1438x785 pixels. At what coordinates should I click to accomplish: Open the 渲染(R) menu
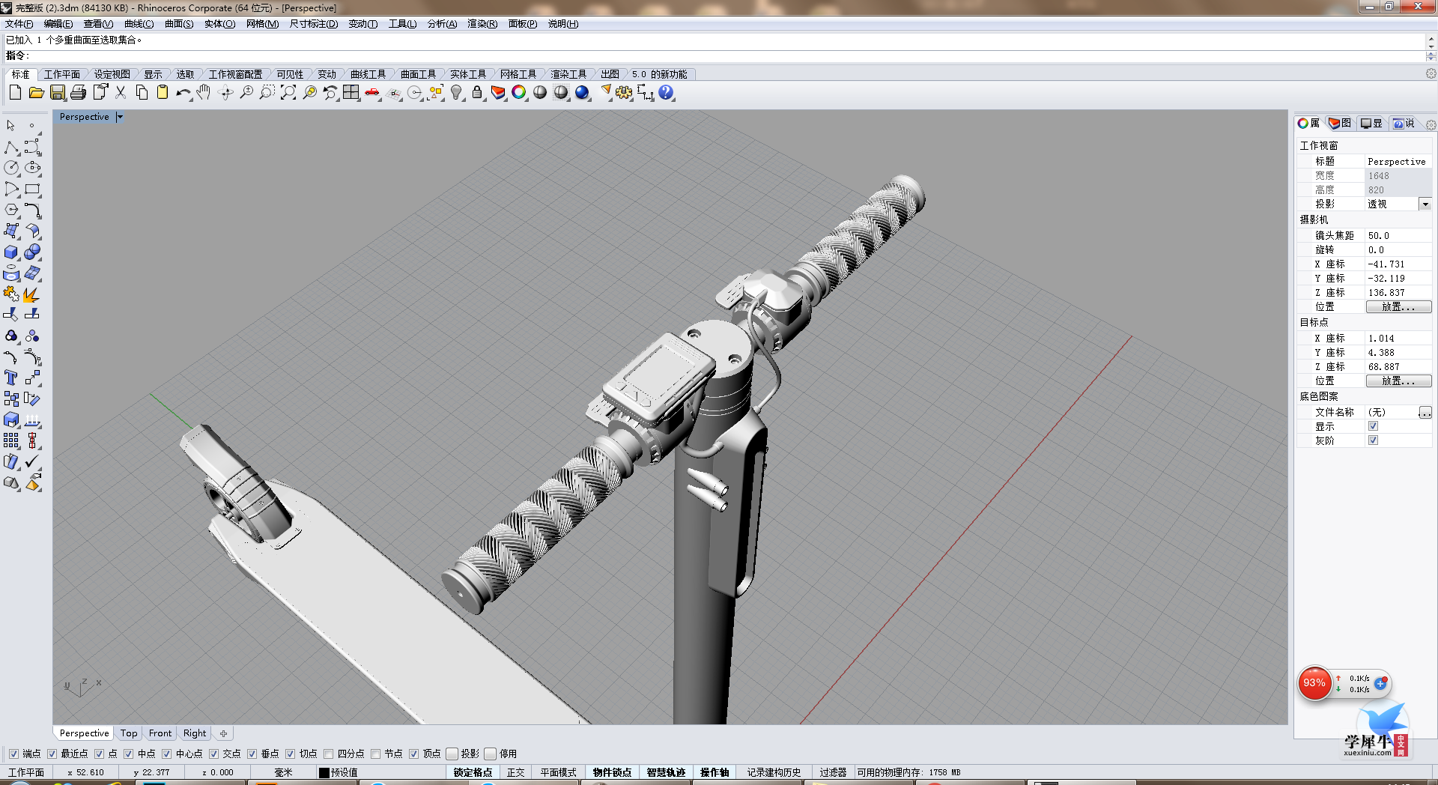[482, 24]
